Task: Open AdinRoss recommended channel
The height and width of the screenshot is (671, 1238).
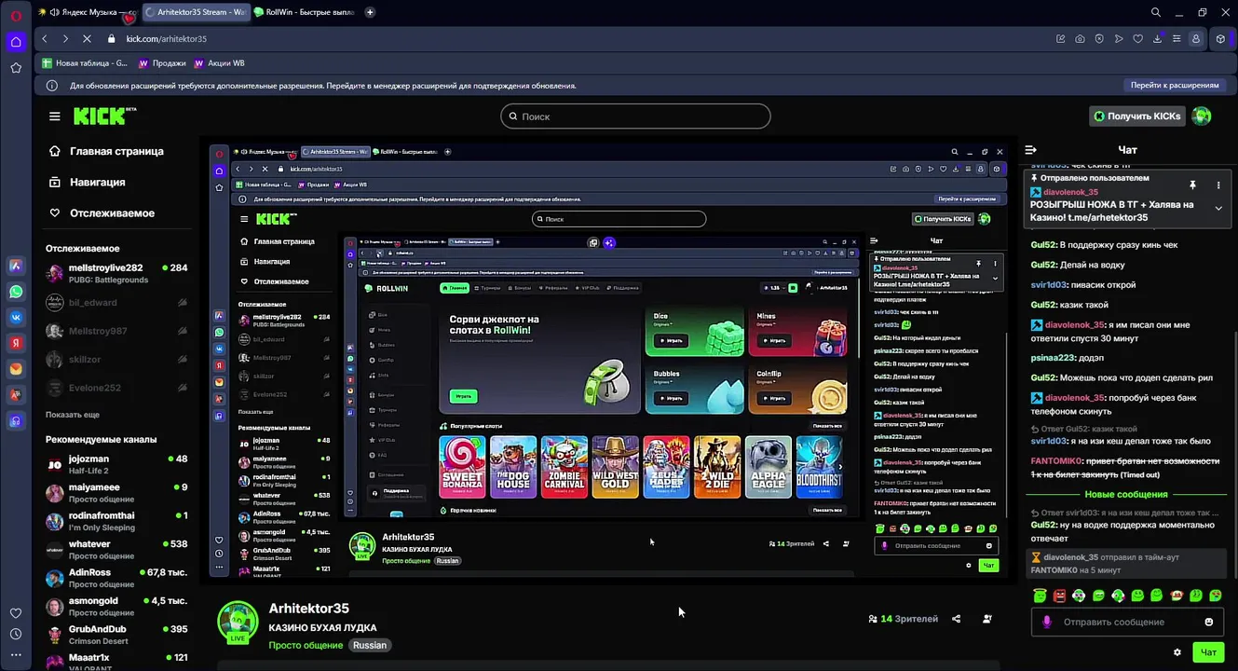Action: [x=116, y=578]
